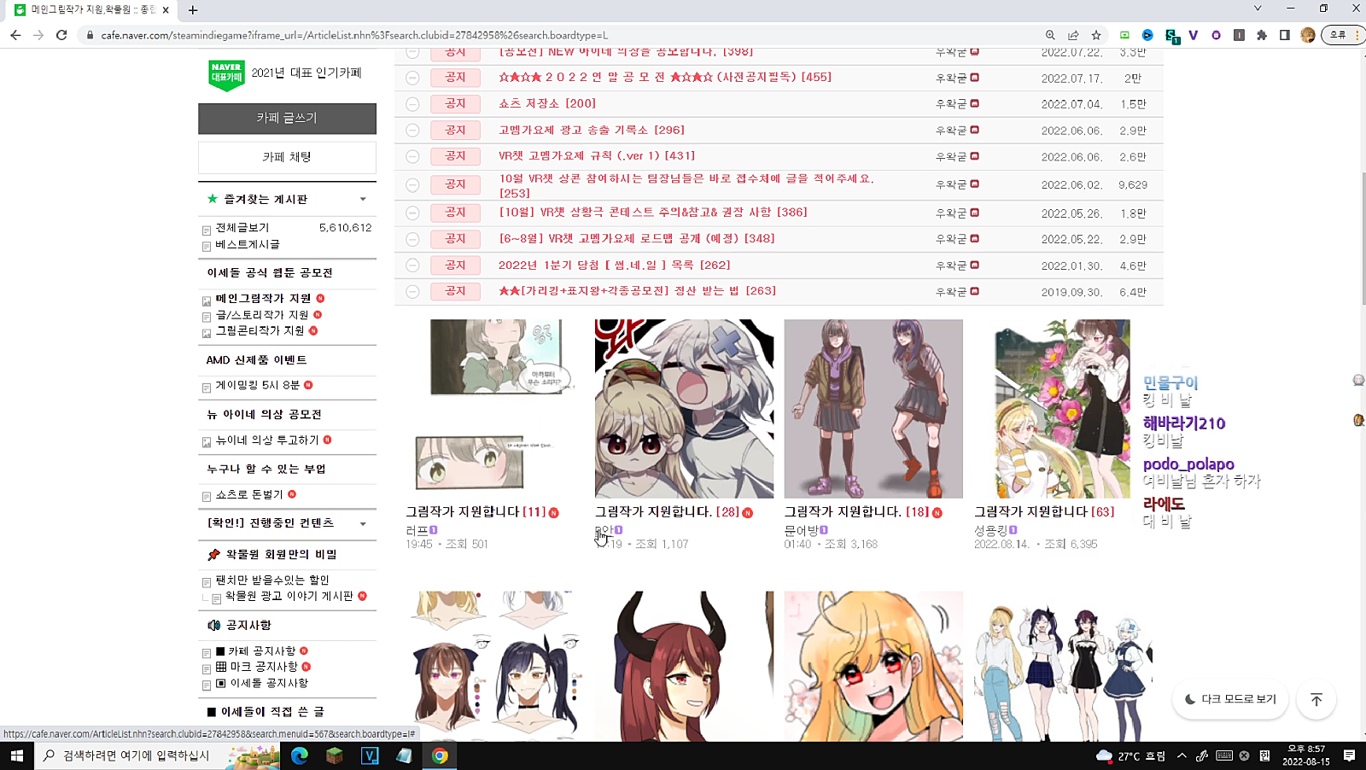Share this page from the address bar
This screenshot has width=1366, height=770.
1073,35
